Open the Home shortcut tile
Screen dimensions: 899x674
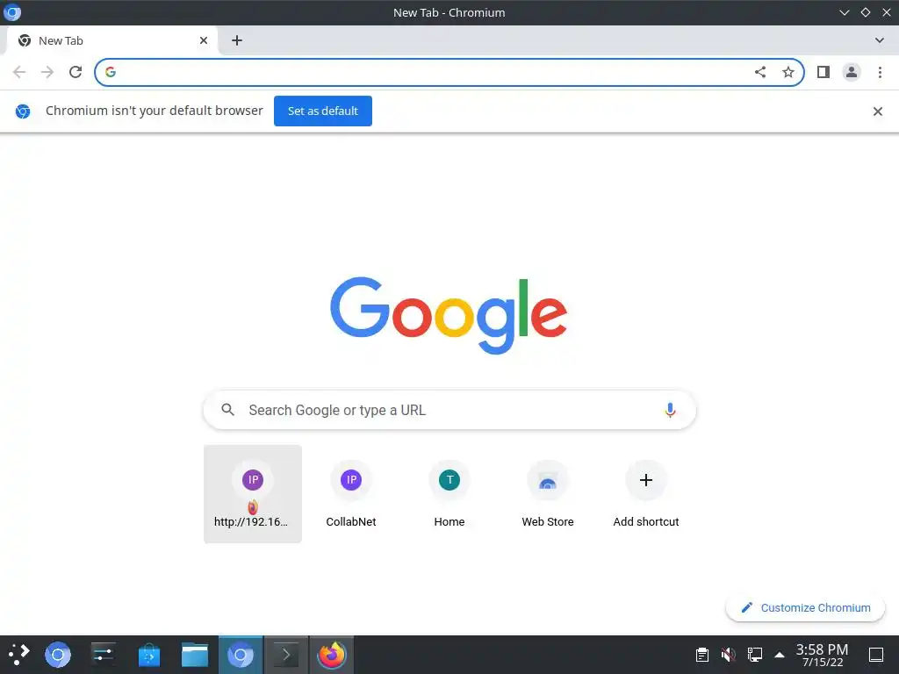point(449,494)
